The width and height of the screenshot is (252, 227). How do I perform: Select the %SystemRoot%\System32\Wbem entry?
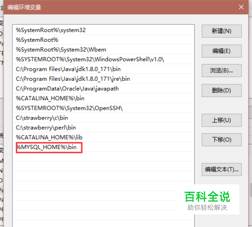(x=103, y=50)
